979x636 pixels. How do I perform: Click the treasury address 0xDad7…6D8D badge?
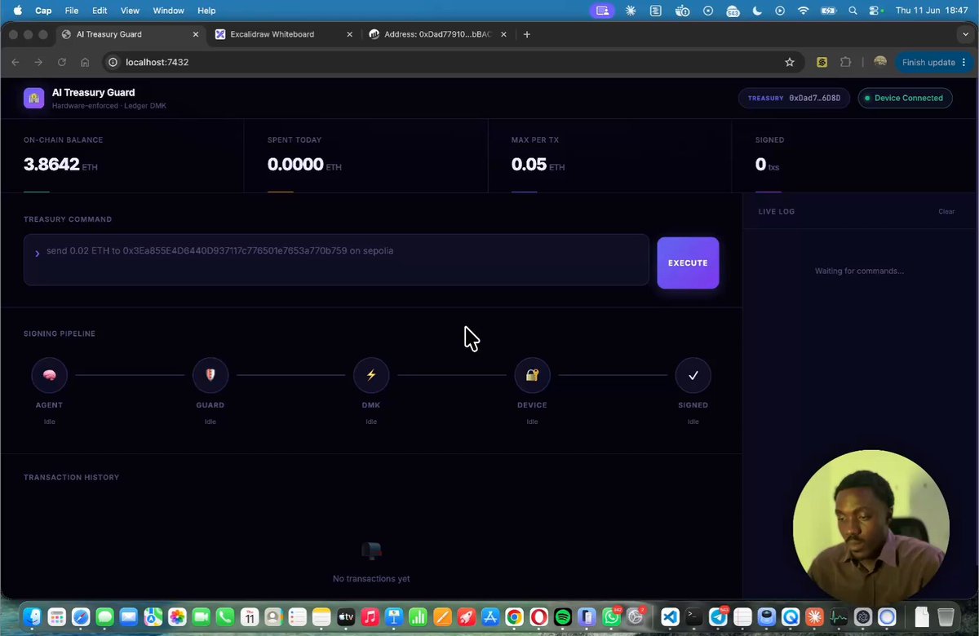(x=794, y=98)
